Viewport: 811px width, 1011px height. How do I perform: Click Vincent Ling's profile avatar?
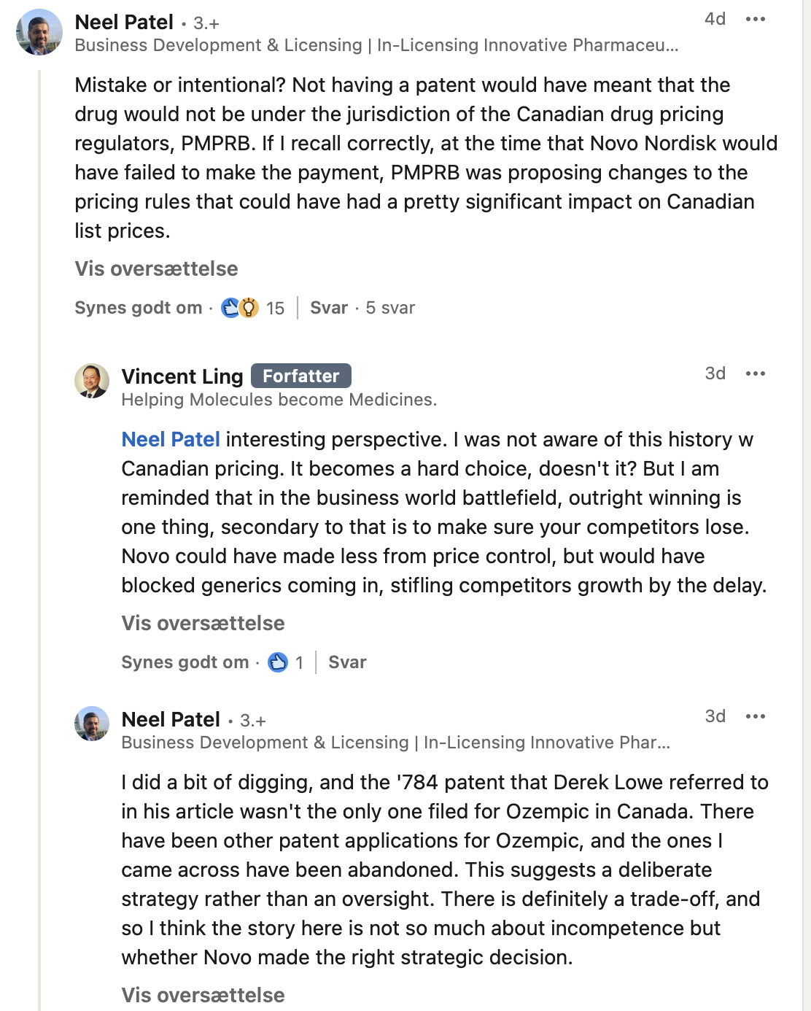92,381
